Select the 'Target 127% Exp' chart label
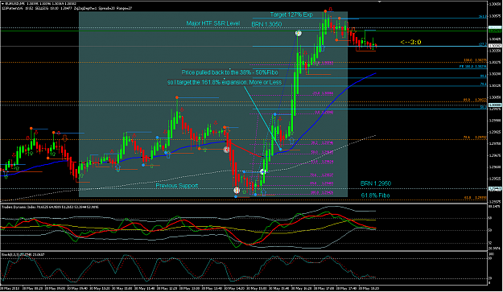The width and height of the screenshot is (503, 292). pos(291,14)
